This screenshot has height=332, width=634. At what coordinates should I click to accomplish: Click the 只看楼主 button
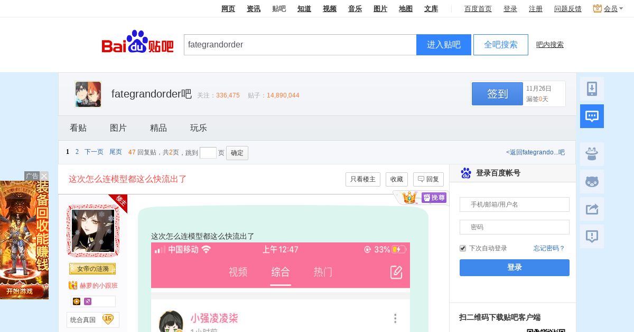click(x=363, y=179)
